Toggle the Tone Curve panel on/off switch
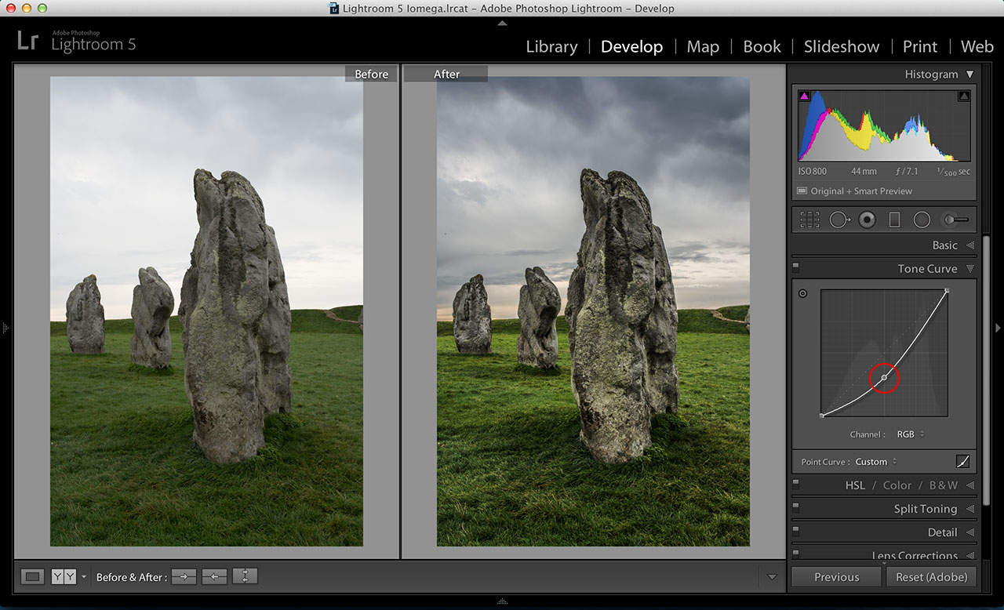 click(x=796, y=268)
